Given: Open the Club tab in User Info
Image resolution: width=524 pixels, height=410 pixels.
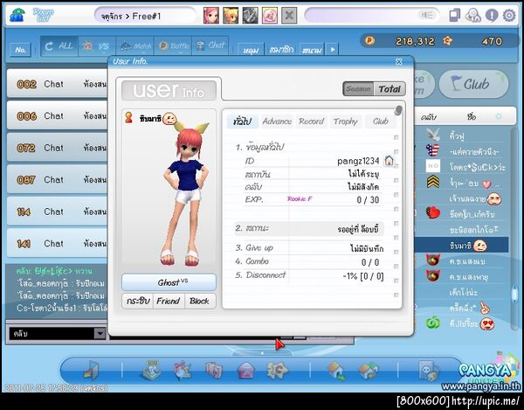Looking at the screenshot, I should tap(381, 121).
